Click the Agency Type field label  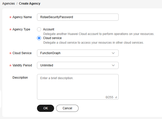21,29
